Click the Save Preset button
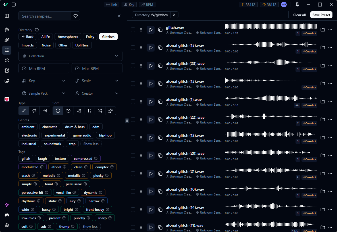The width and height of the screenshot is (337, 232). [321, 15]
